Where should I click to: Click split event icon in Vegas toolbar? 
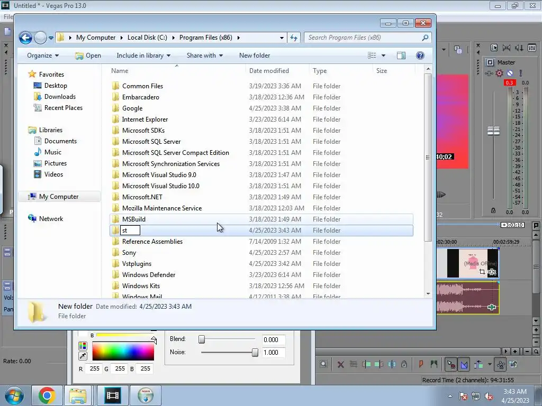(x=392, y=364)
